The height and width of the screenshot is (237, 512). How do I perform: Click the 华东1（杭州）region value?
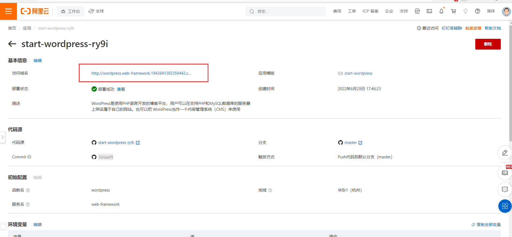click(350, 190)
